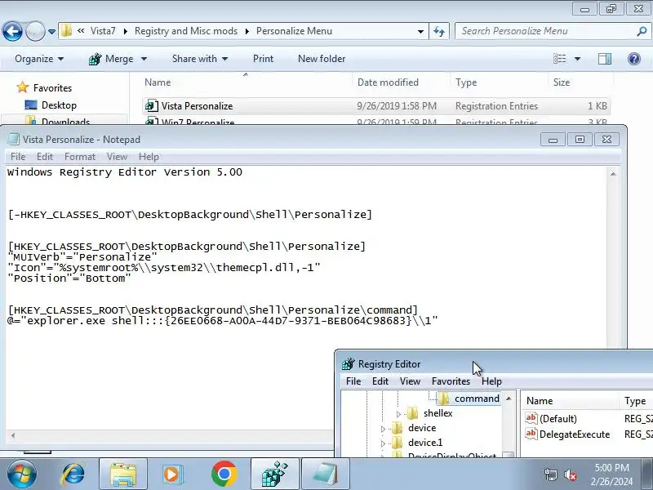The image size is (653, 490).
Task: Expand the shellex registry key
Action: click(398, 414)
